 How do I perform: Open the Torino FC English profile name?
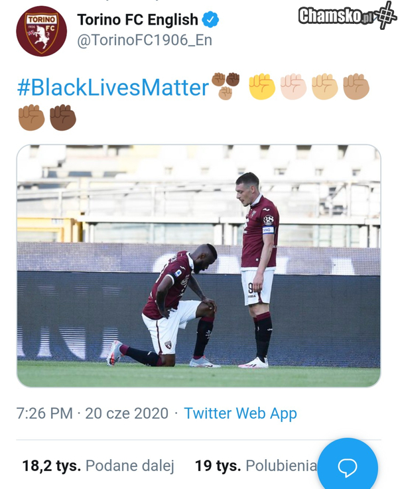coord(137,20)
